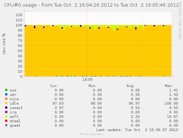Click the yellow idle legend swatch
Image resolution: width=183 pixels, height=138 pixels.
(x=6, y=103)
